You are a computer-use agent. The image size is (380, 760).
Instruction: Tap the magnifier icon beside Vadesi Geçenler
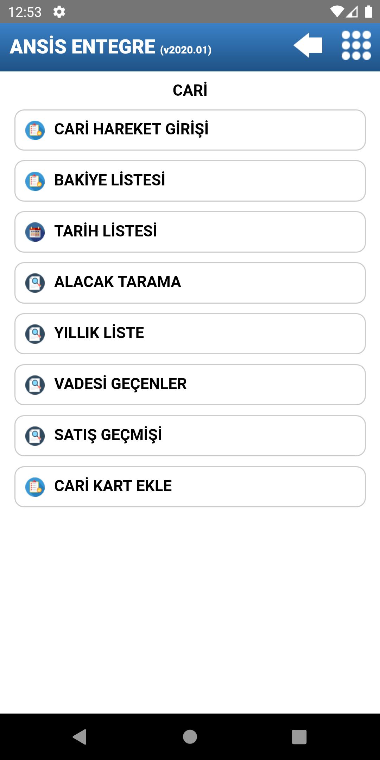(x=35, y=385)
